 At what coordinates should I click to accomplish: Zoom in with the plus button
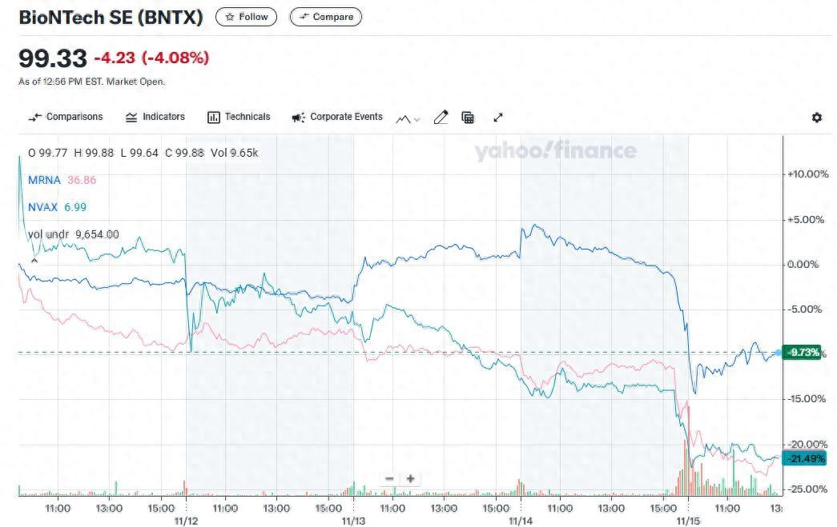pyautogui.click(x=410, y=479)
